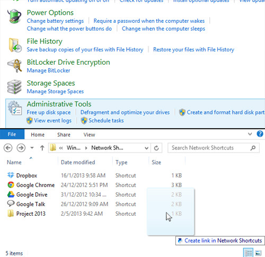Image resolution: width=265 pixels, height=257 pixels.
Task: Open the Explorer help question mark
Action: 260,134
